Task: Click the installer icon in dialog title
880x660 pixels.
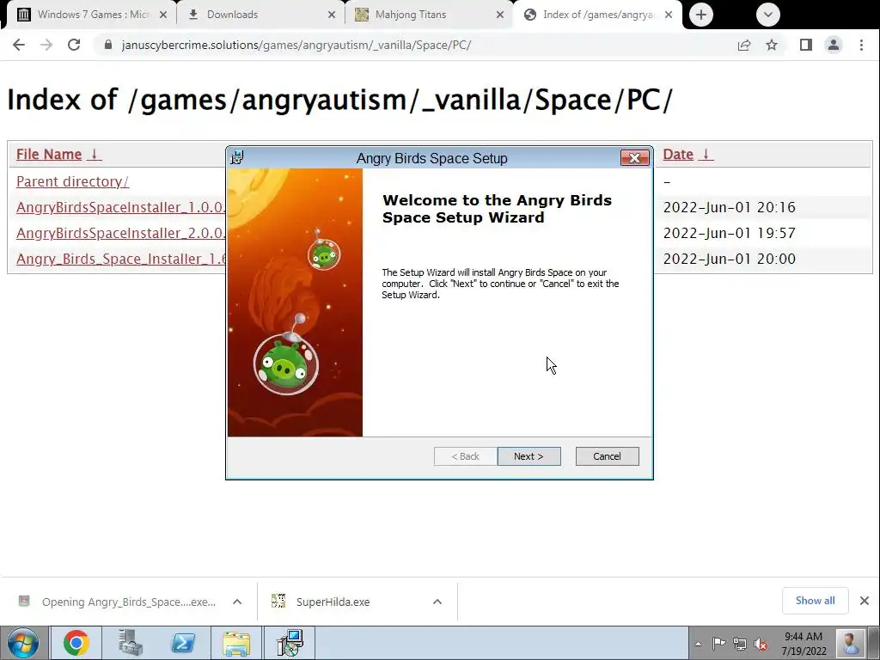Action: point(237,158)
